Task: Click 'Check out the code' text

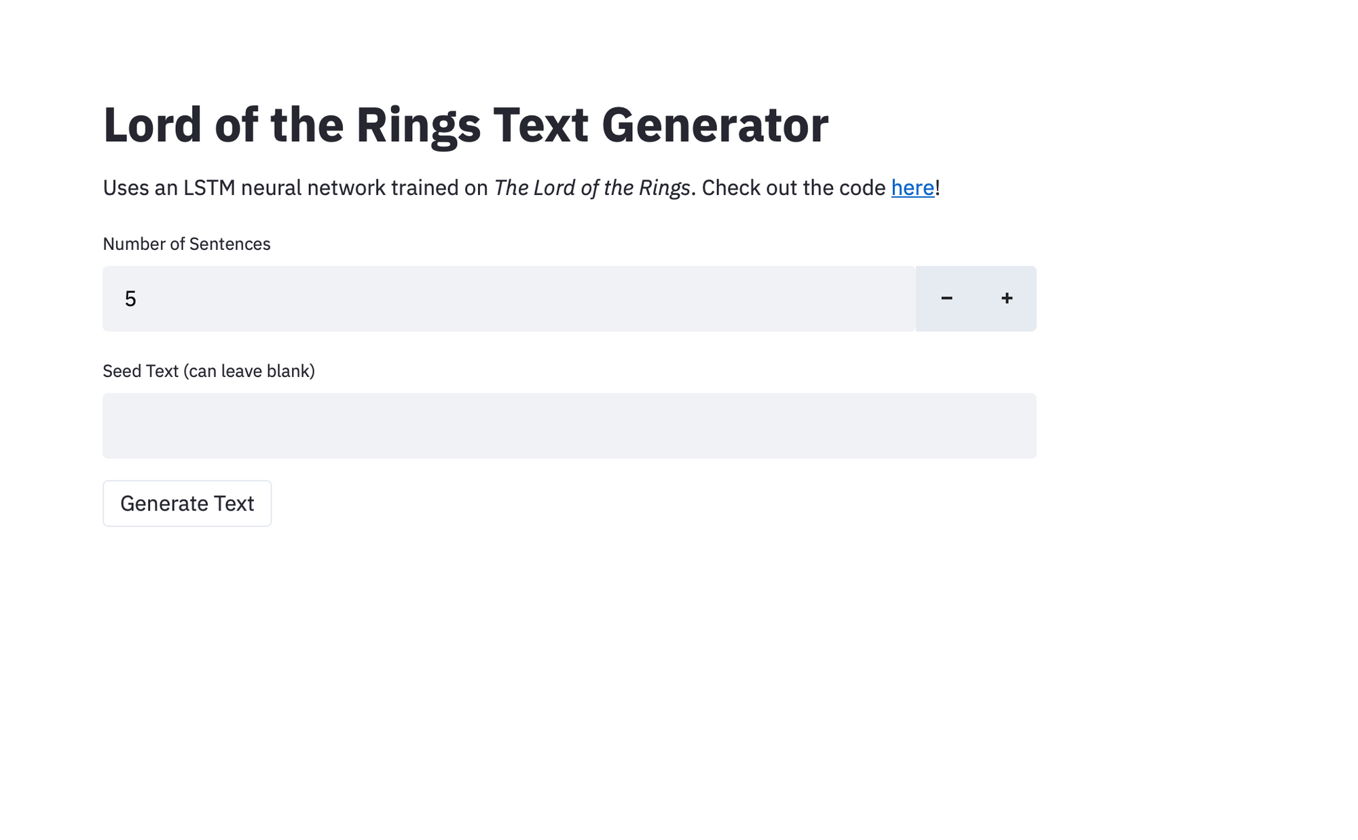Action: [793, 188]
